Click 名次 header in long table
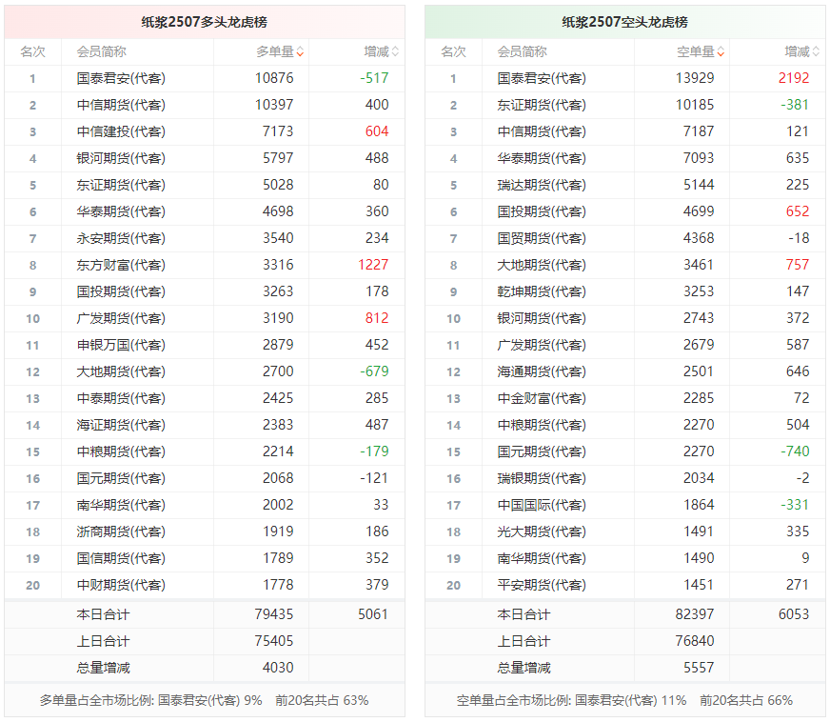 32,52
